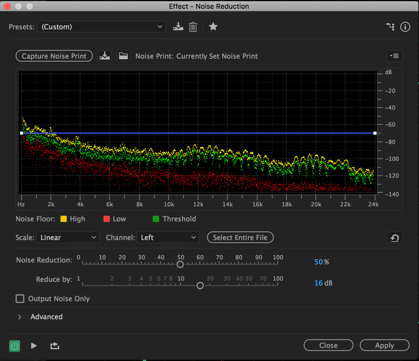419x361 pixels.
Task: Click the Capture Noise Print button
Action: pyautogui.click(x=54, y=56)
